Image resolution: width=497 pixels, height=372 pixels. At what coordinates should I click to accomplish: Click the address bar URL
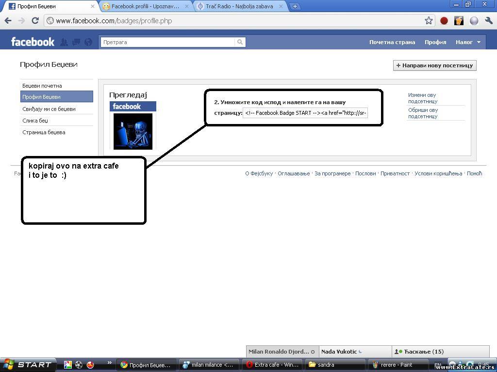pos(114,21)
